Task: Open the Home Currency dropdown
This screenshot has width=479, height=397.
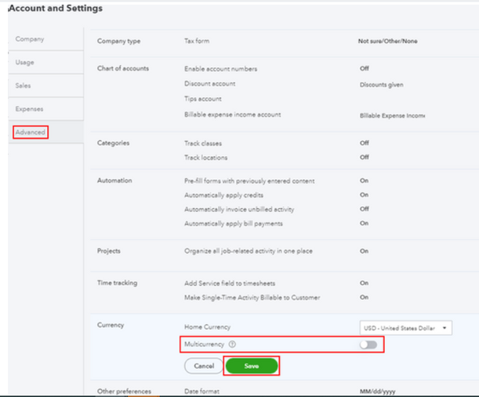Action: click(x=405, y=328)
